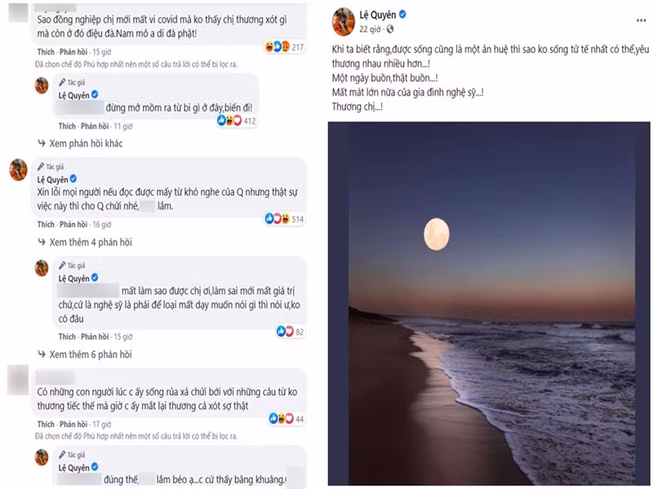This screenshot has width=653, height=489.
Task: Expand "Xem thêm 4 phản hồi"
Action: pos(90,242)
